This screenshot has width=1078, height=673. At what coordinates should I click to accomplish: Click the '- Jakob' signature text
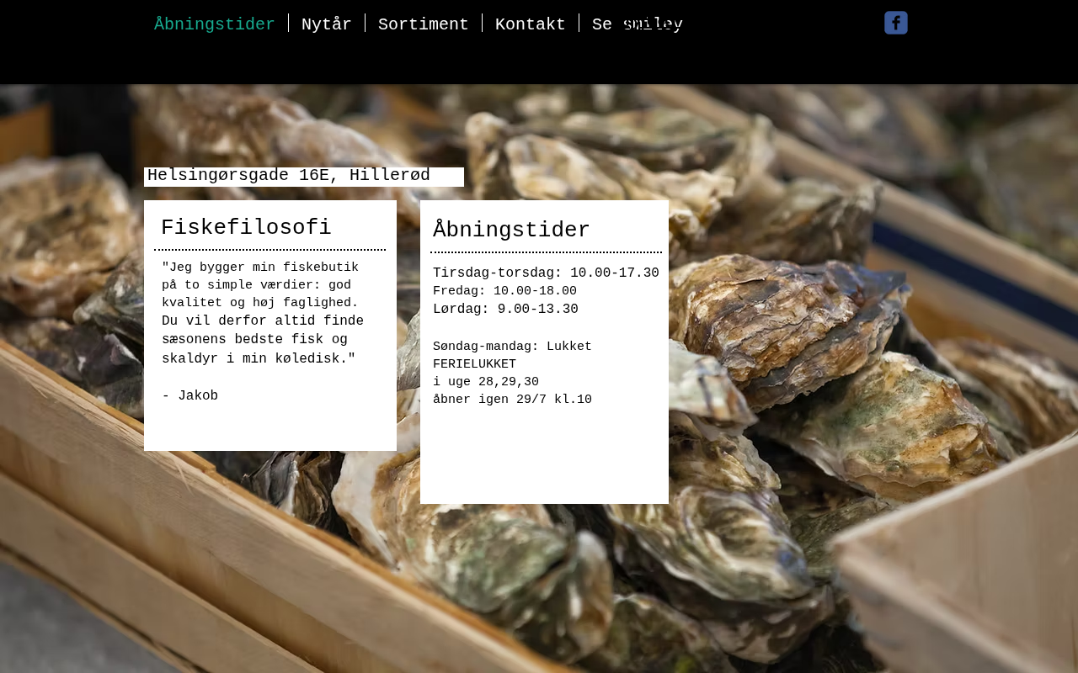click(x=189, y=395)
